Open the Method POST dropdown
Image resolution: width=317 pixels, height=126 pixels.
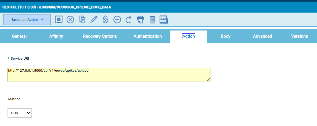click(20, 113)
